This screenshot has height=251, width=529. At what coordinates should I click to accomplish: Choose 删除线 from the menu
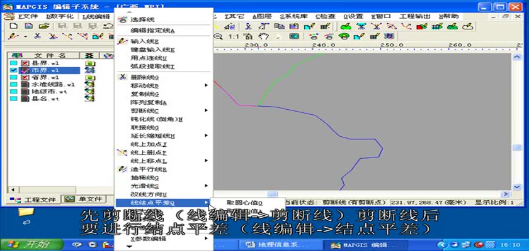tap(163, 77)
